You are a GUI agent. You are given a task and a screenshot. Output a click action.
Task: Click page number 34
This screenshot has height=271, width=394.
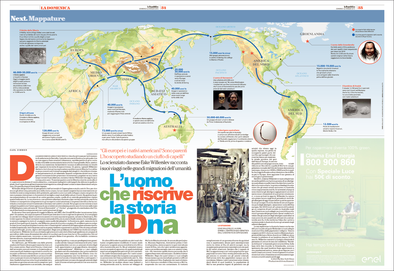163,8
